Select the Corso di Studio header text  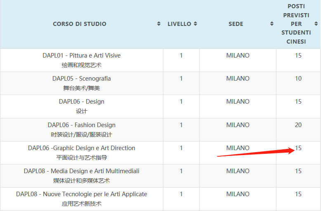click(x=80, y=24)
